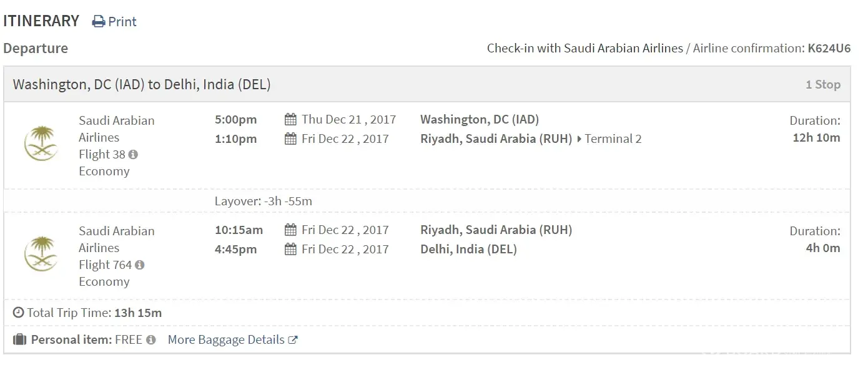Screen dimensions: 863x370
Task: Click the Layover row between flights
Action: click(x=263, y=202)
